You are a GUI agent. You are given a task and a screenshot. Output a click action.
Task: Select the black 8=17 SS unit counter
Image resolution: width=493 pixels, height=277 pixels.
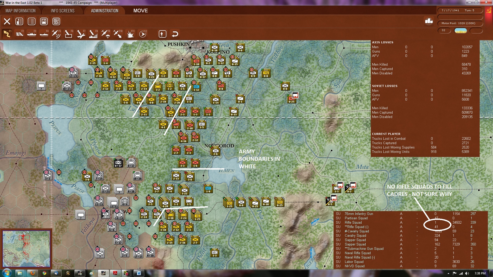pyautogui.click(x=118, y=163)
